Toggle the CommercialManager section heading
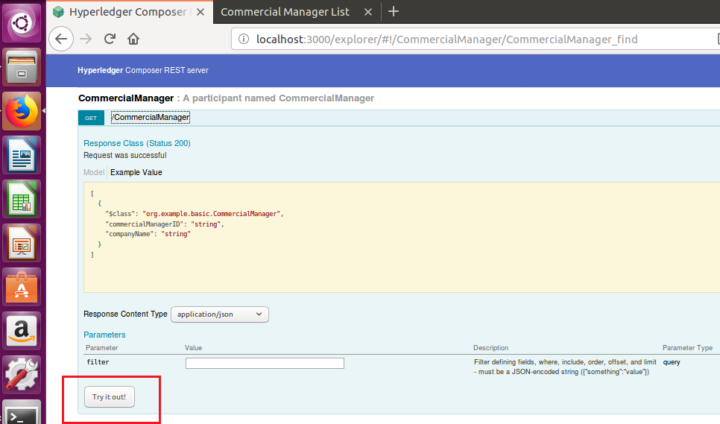 pyautogui.click(x=126, y=98)
